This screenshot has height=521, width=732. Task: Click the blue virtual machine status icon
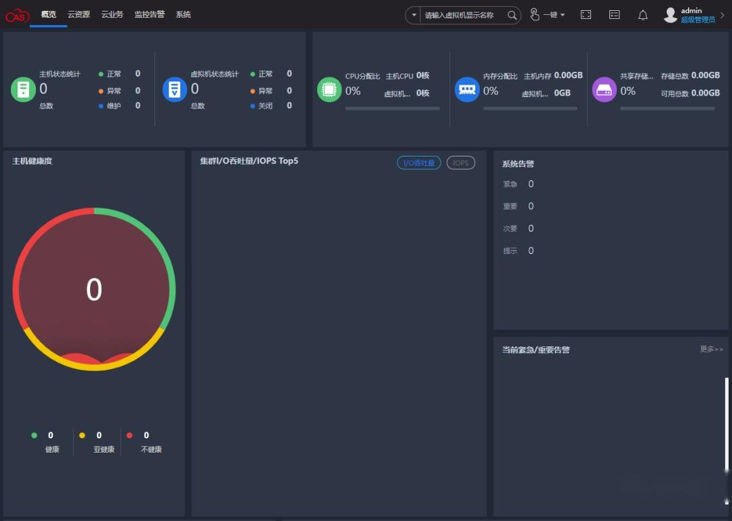click(175, 89)
